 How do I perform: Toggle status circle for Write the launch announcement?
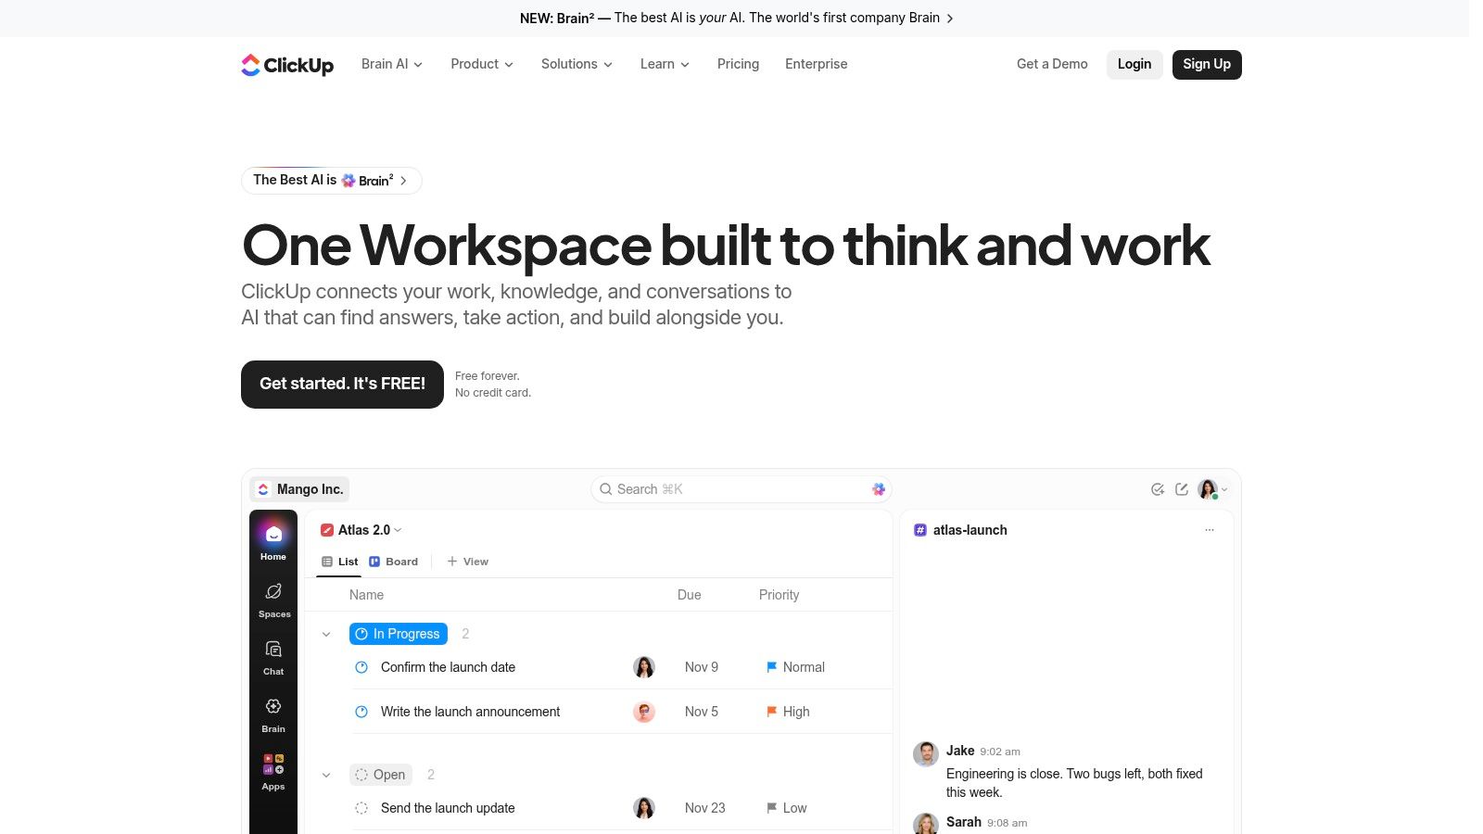[x=361, y=712]
